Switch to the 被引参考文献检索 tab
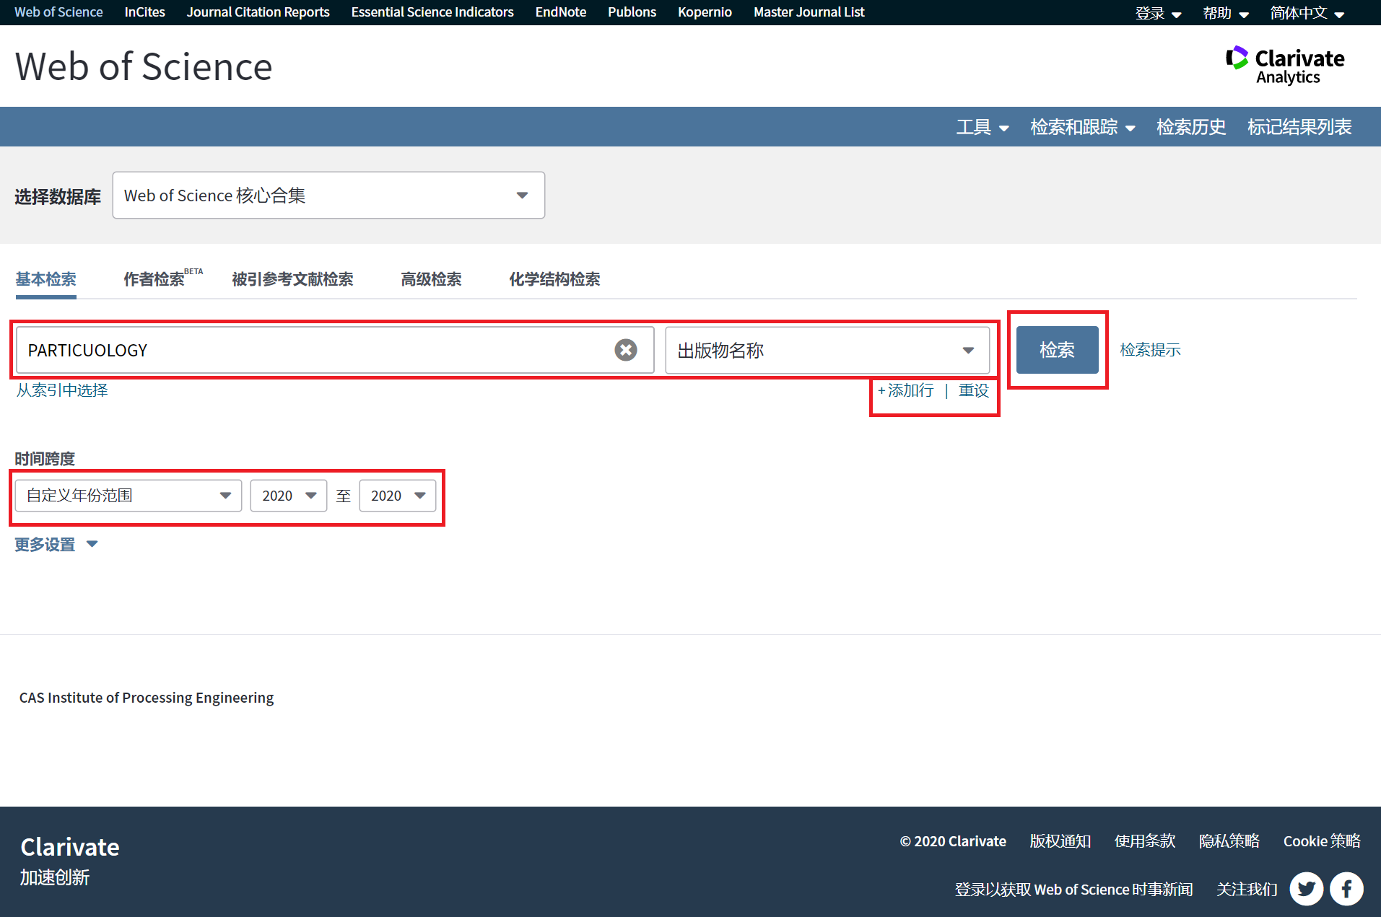1381x917 pixels. click(x=292, y=280)
